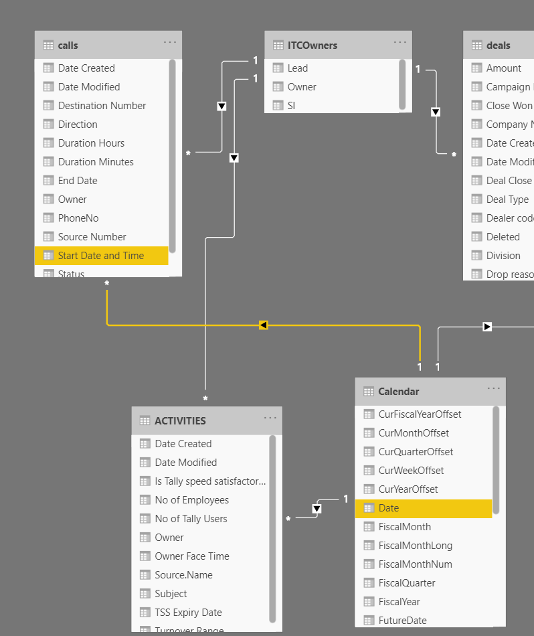
Task: Select Duration Hours field in calls
Action: 101,143
